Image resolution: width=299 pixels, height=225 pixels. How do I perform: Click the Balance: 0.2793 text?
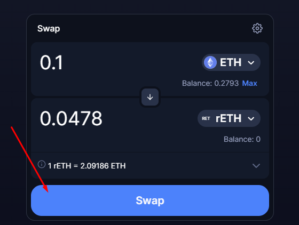pyautogui.click(x=210, y=83)
